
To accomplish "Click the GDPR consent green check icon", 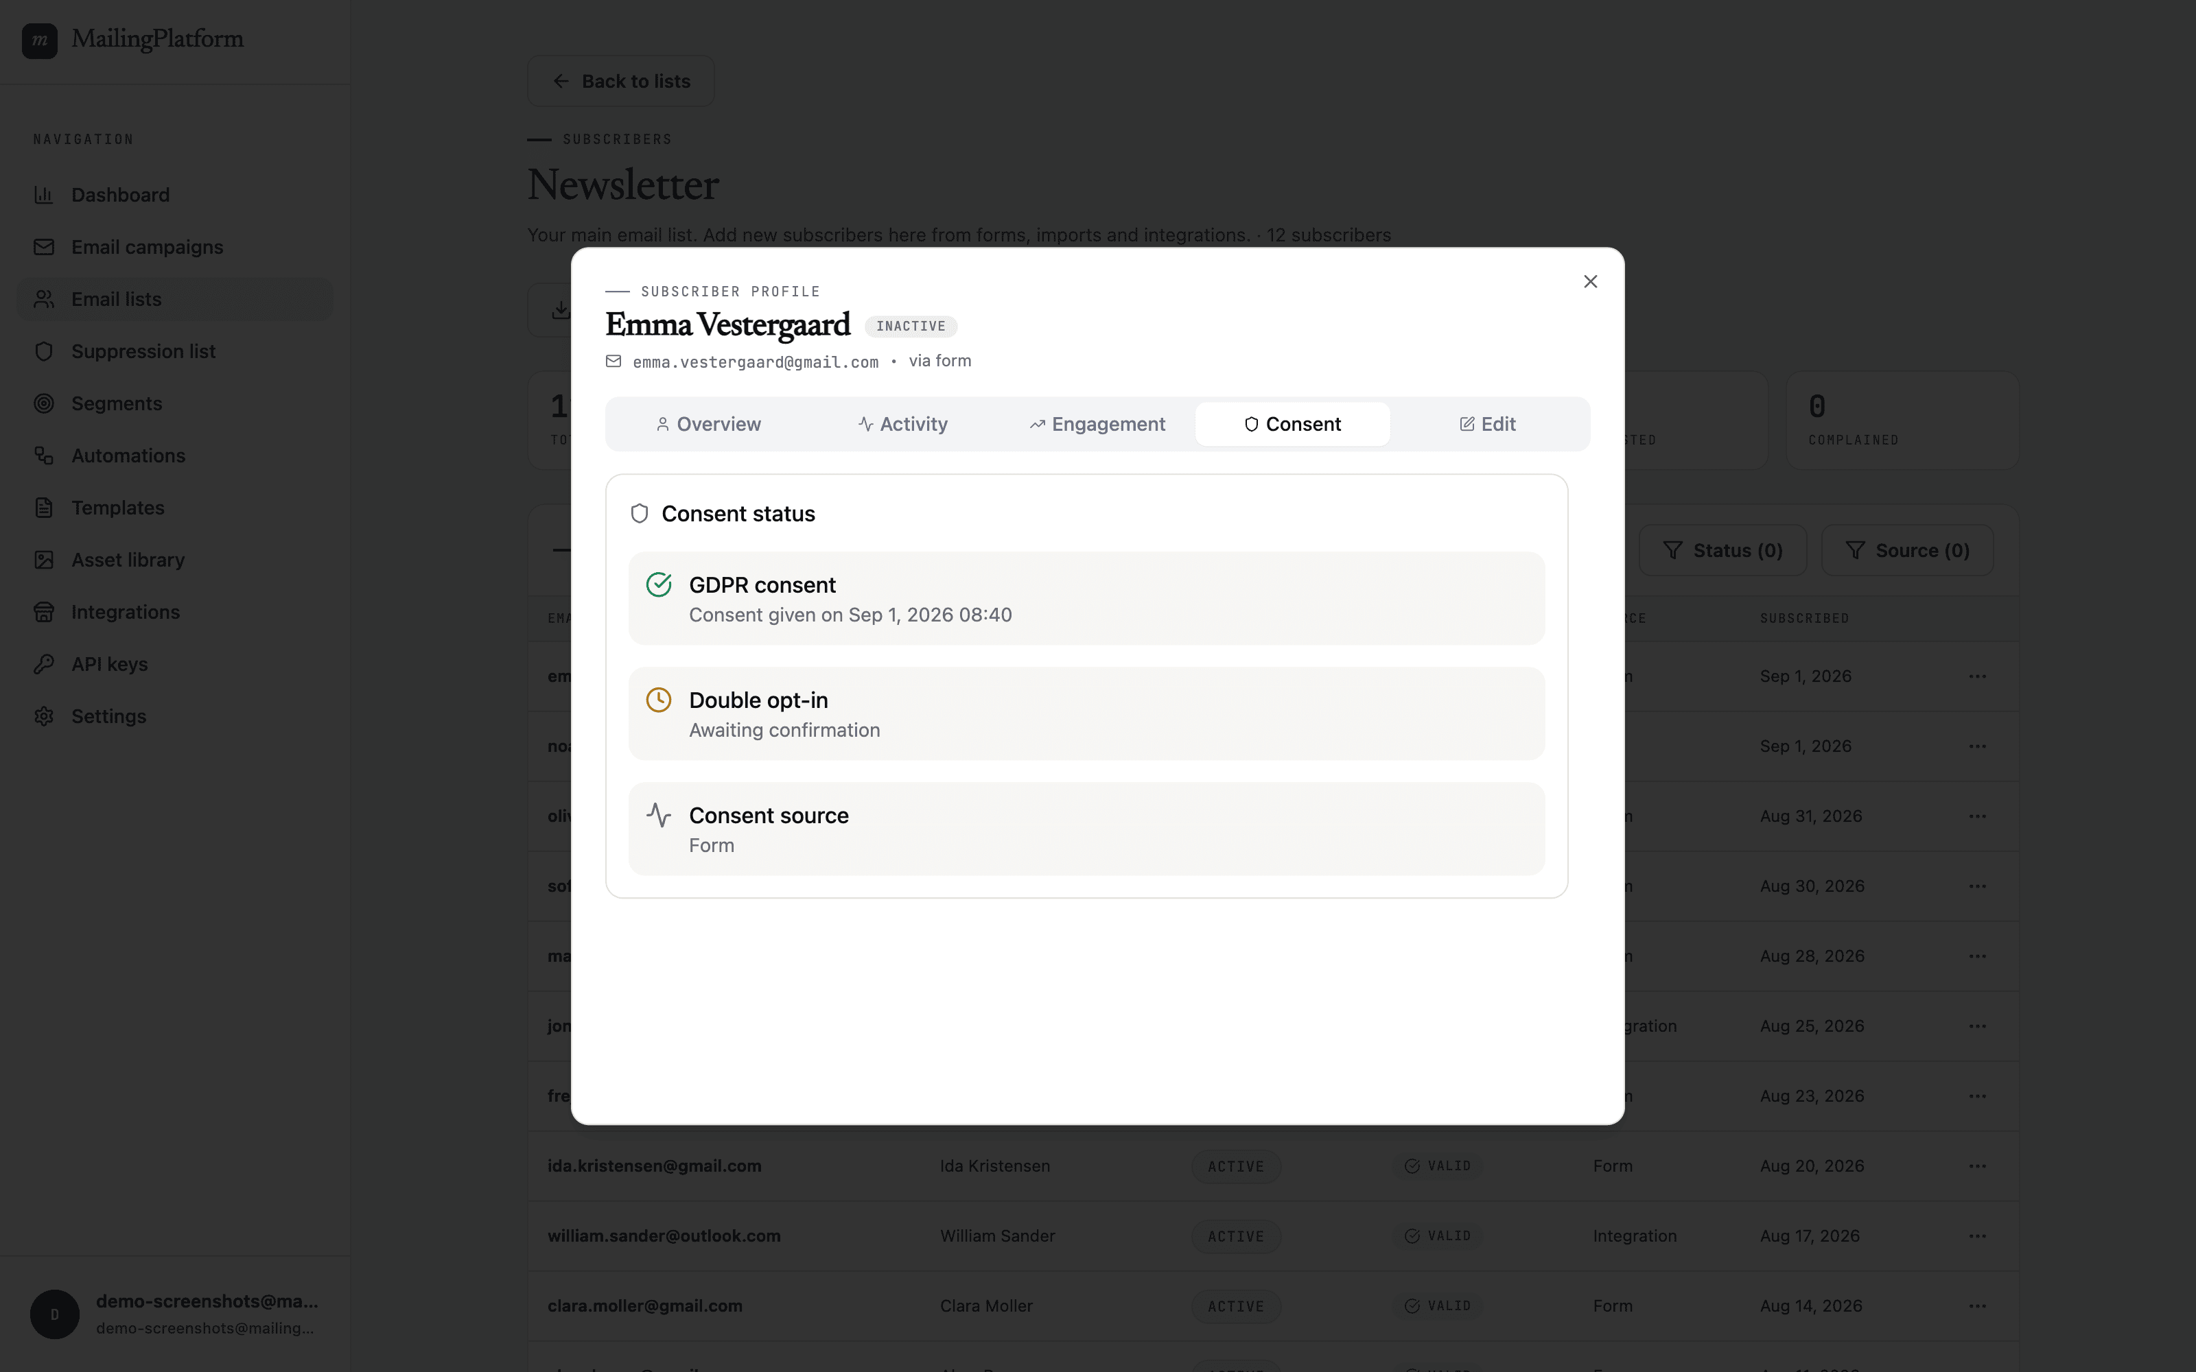I will [659, 585].
